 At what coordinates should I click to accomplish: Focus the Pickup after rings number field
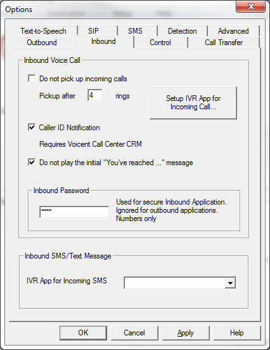point(95,95)
